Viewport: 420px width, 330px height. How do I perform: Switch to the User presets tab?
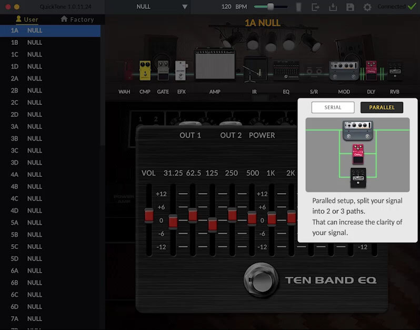[x=27, y=19]
